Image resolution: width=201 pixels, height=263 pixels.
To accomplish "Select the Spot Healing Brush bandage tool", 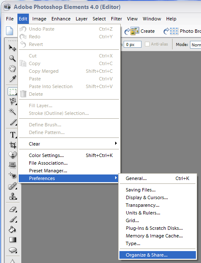I will pos(13,186).
